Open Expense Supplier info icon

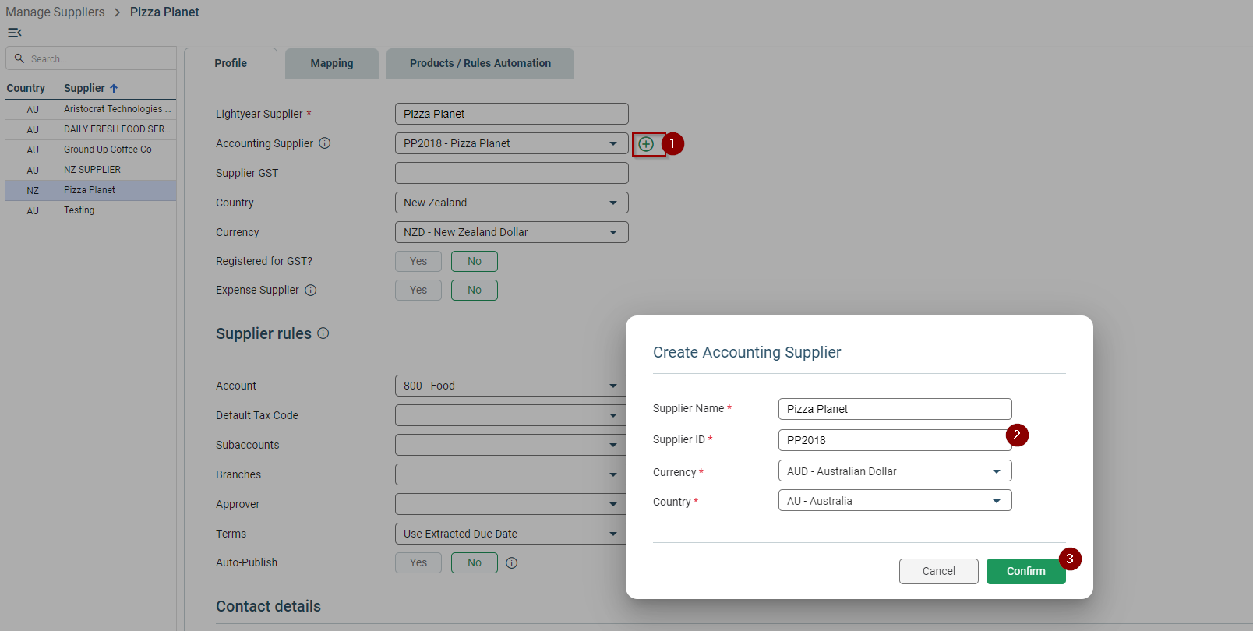coord(311,290)
